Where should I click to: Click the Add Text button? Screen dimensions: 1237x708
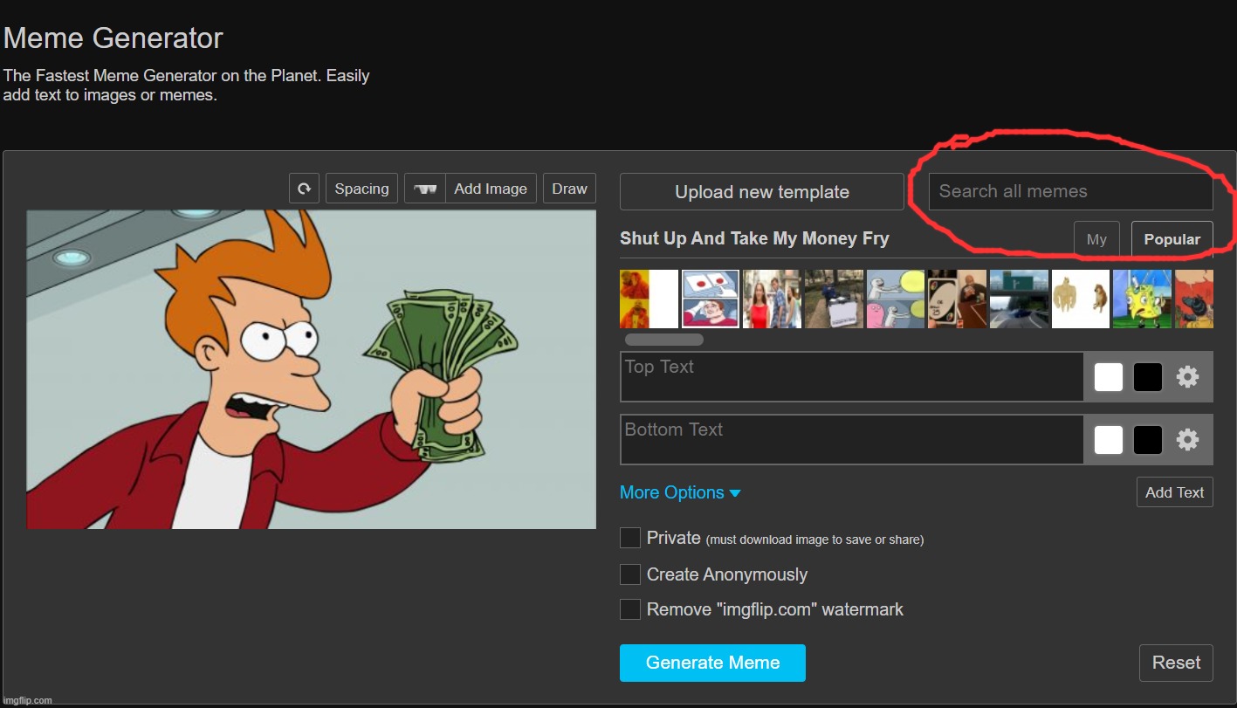pyautogui.click(x=1174, y=492)
